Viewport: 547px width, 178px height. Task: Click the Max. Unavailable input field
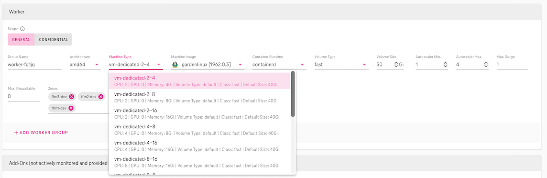[x=24, y=96]
